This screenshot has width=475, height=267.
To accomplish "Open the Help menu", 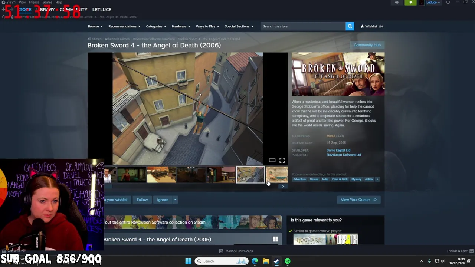I will pos(59,2).
